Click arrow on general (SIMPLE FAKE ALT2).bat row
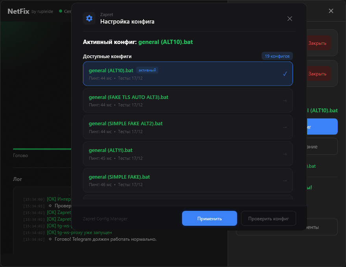This screenshot has height=267, width=346. pos(285,127)
